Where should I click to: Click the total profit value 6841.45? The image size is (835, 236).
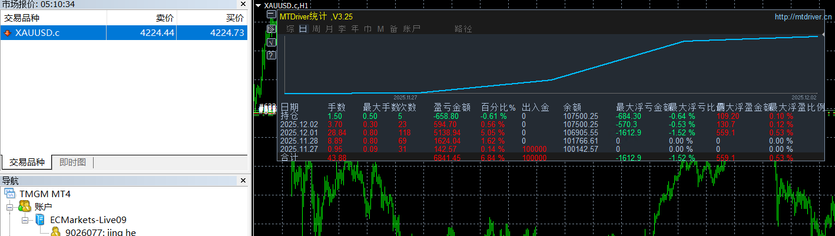click(448, 158)
